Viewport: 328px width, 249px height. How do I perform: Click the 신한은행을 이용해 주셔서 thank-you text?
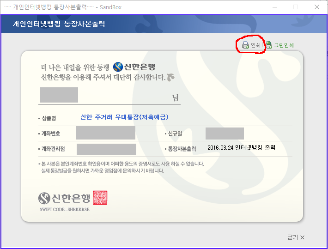(103, 77)
